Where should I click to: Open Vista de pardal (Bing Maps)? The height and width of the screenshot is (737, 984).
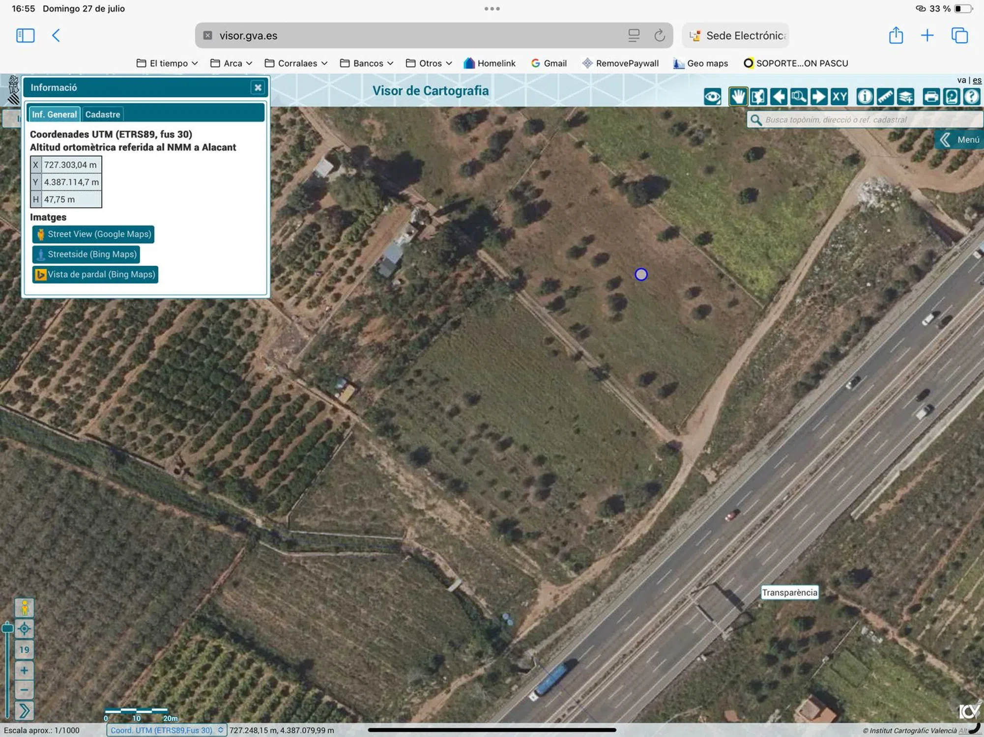point(95,275)
